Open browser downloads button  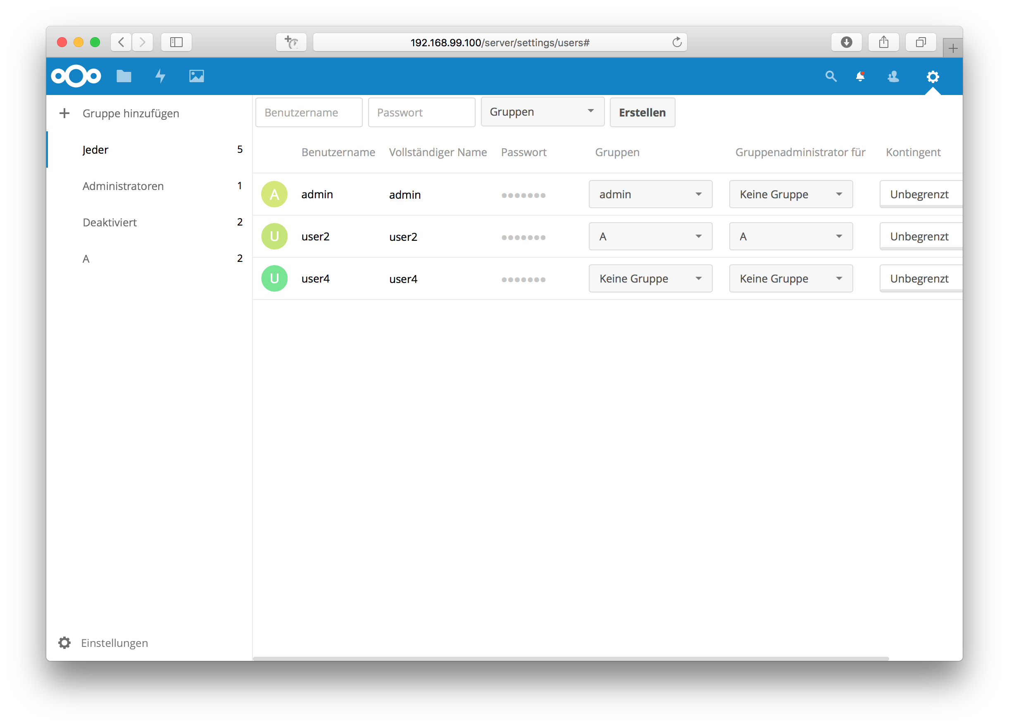click(846, 42)
